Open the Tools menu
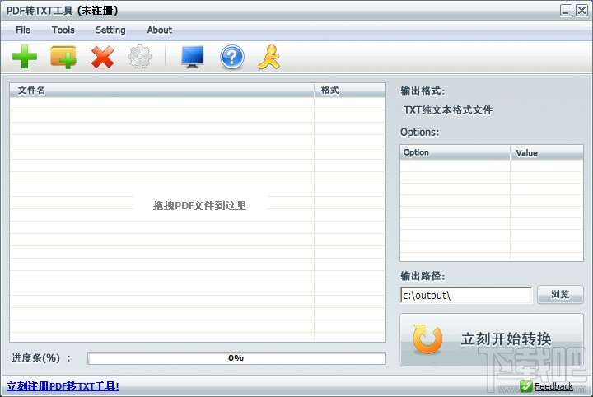The height and width of the screenshot is (397, 593). point(63,30)
